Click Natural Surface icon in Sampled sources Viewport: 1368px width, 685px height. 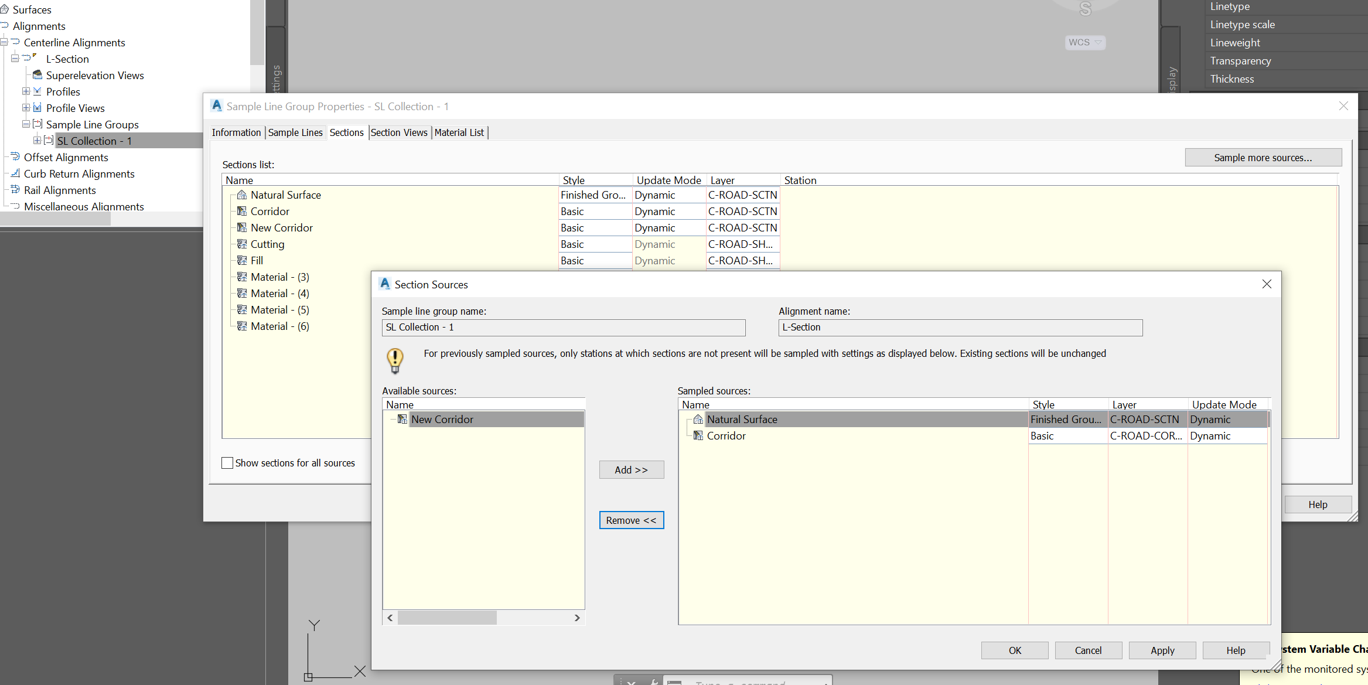coord(698,420)
